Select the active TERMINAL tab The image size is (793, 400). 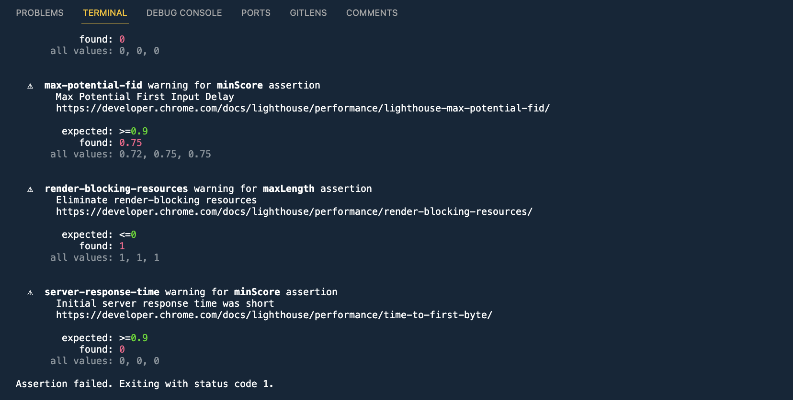[x=105, y=13]
